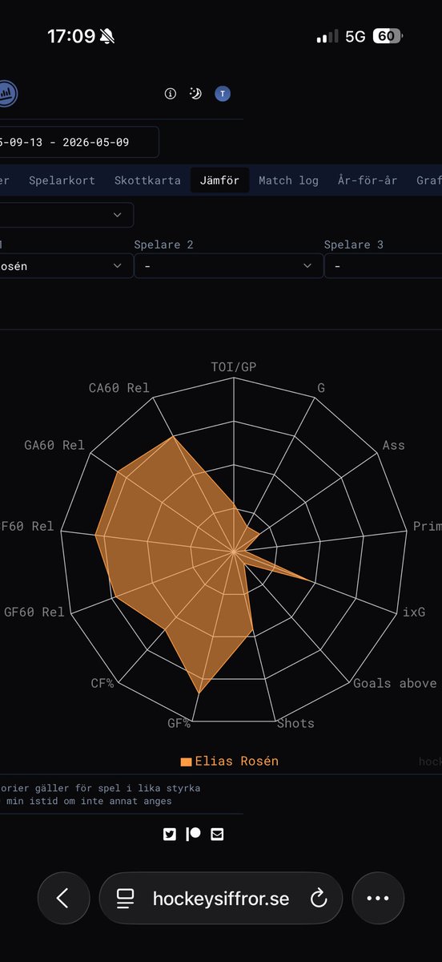The image size is (442, 962).
Task: Open the partially visible Graf tab
Action: (x=428, y=180)
